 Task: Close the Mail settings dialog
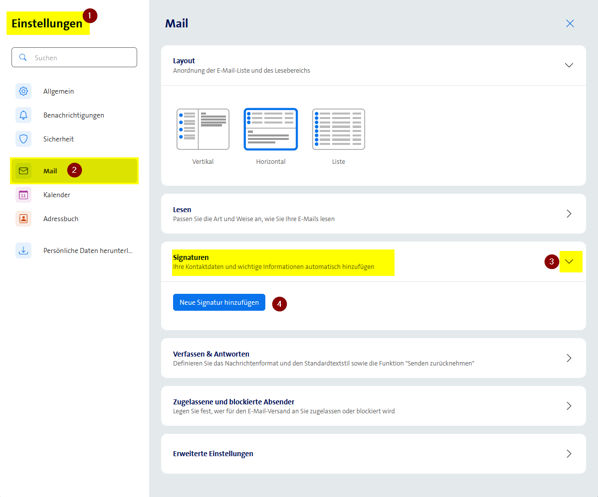coord(570,23)
